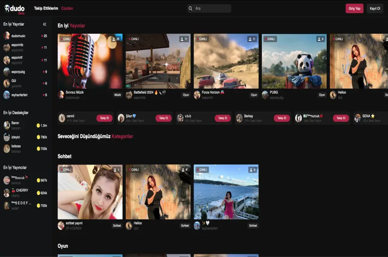Click Berkay profile avatar
Viewport: 388px width, 257px height.
click(x=239, y=118)
